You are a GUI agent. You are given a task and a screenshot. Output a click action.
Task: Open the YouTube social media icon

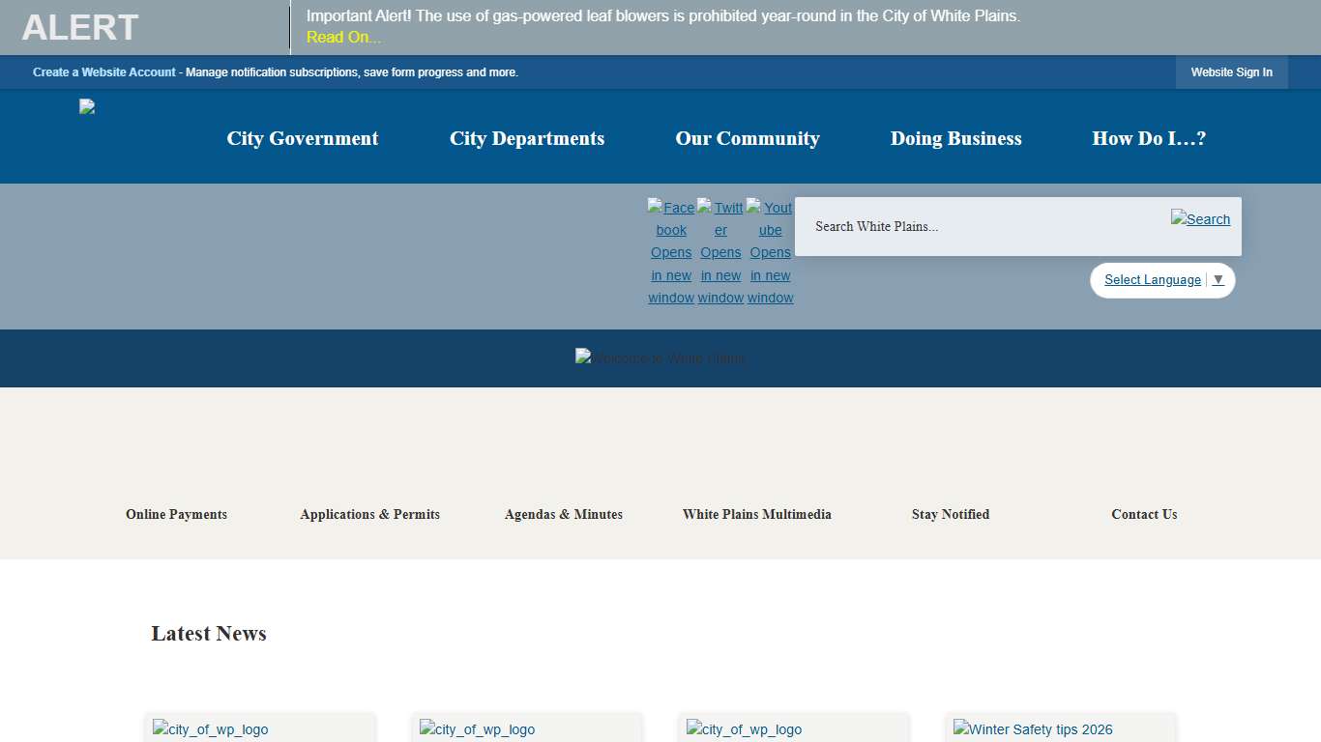click(770, 252)
